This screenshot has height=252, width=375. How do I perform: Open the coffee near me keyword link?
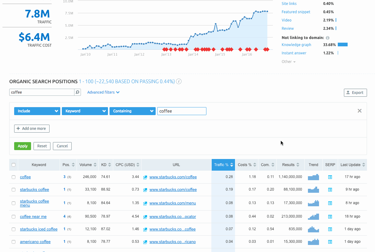click(x=33, y=217)
